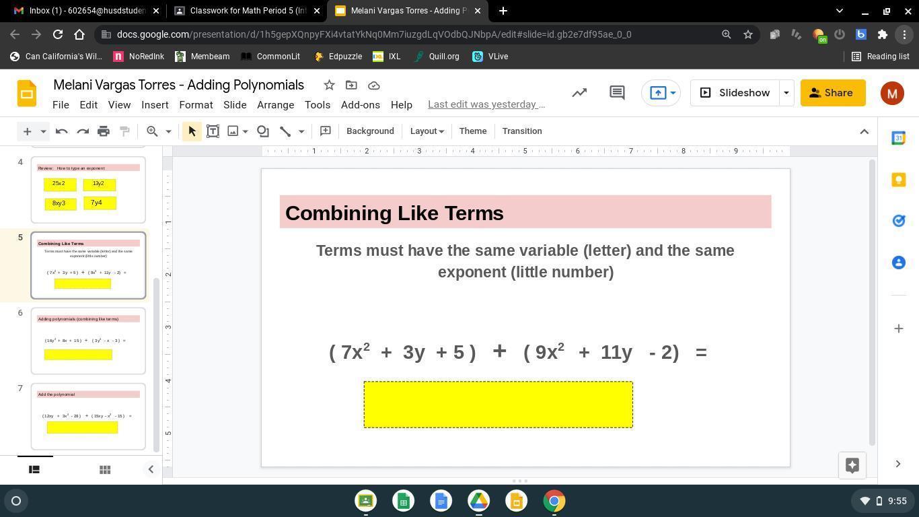
Task: Open Google Sheets from the shelf
Action: click(404, 501)
